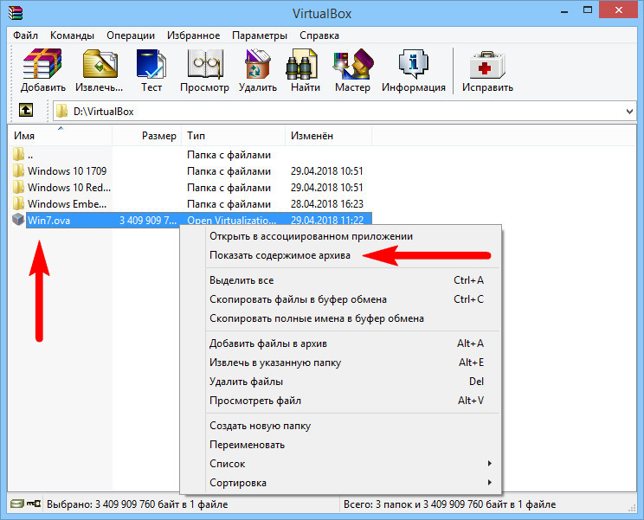The image size is (644, 520).
Task: Click the '..' parent folder entry
Action: (30, 155)
